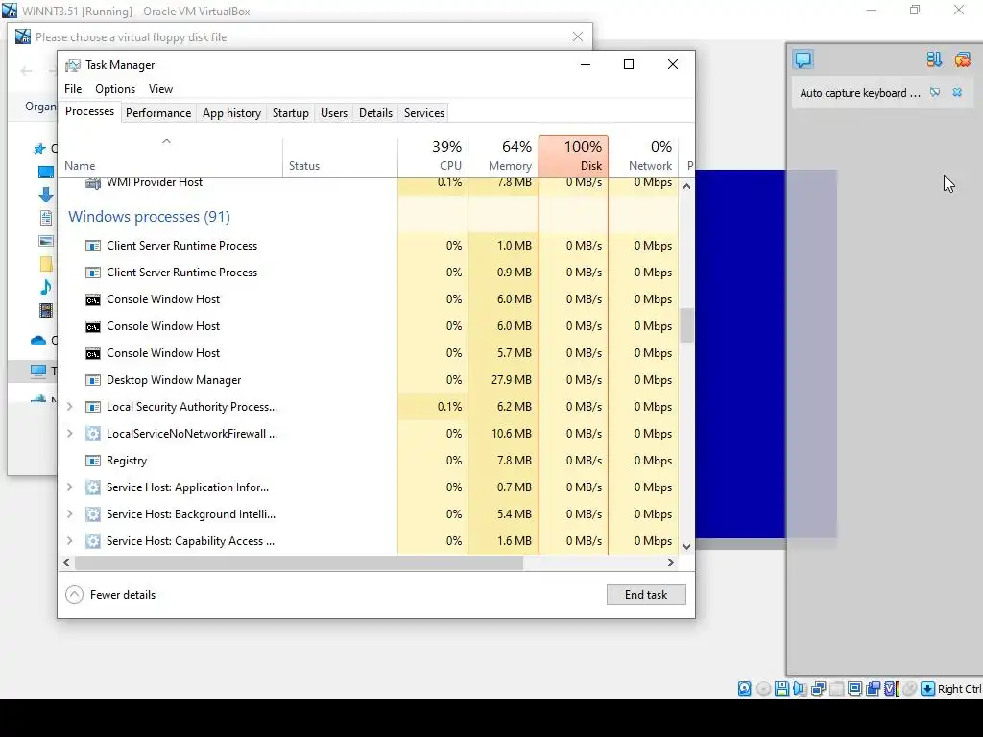This screenshot has width=983, height=737.
Task: Click the Downloads arrow icon in file dialog sidebar
Action: pyautogui.click(x=46, y=195)
